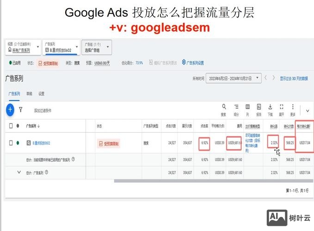The width and height of the screenshot is (314, 231).
Task: Click the budget US$60.00/天 value
Action: (x=102, y=63)
